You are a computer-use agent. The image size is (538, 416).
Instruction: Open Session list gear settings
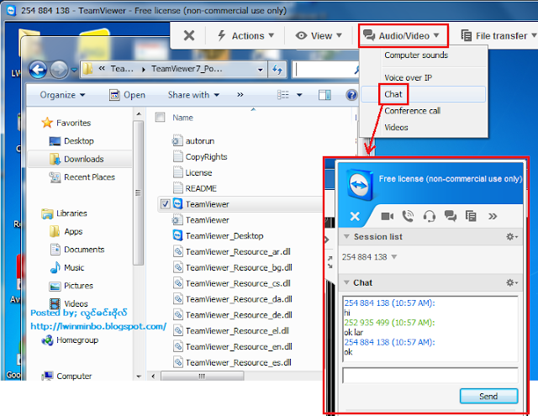pos(512,237)
